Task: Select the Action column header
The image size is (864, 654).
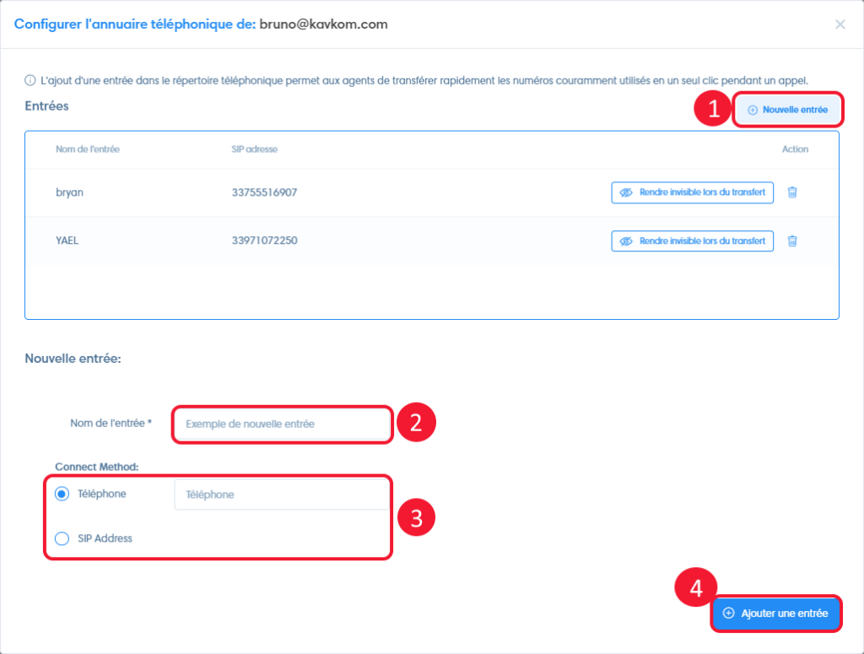Action: pos(794,148)
